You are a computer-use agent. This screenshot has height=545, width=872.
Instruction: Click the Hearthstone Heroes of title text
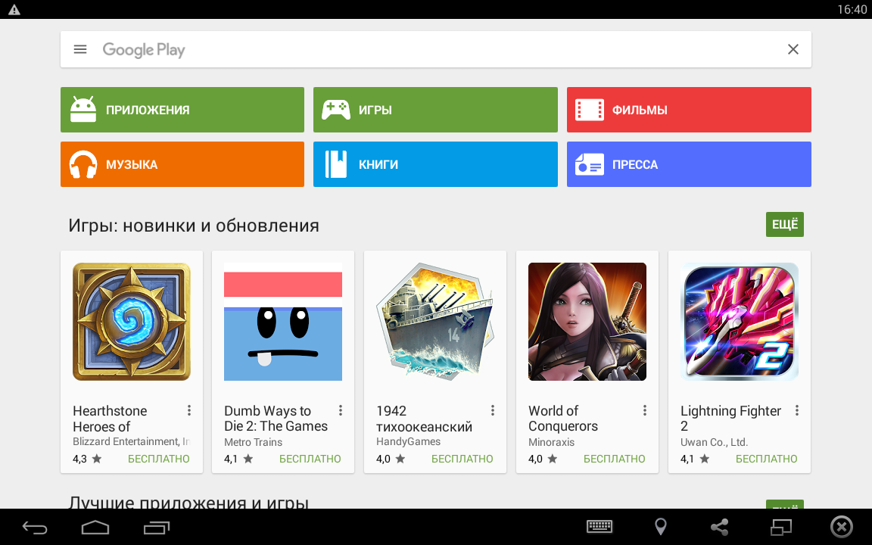(x=110, y=419)
